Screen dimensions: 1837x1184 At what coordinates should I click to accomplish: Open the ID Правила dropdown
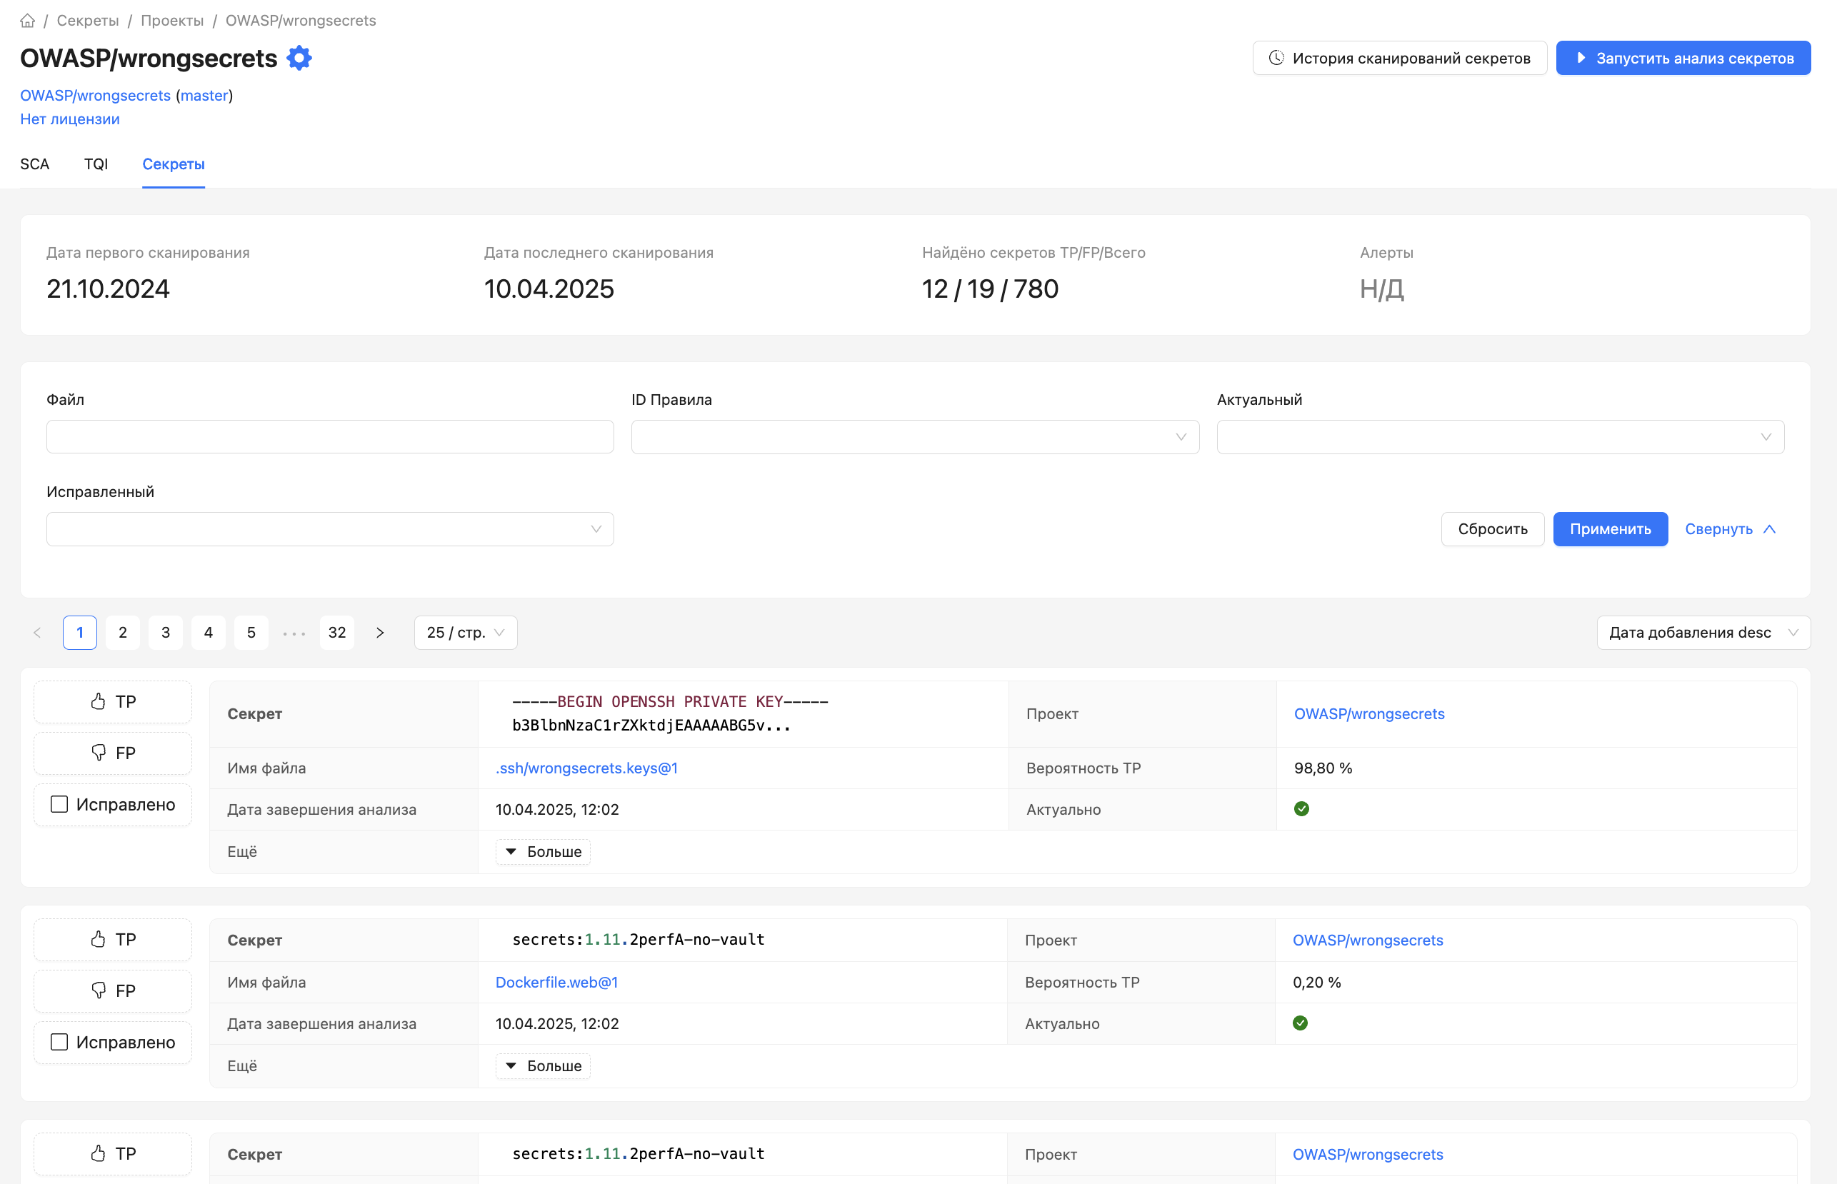click(915, 437)
